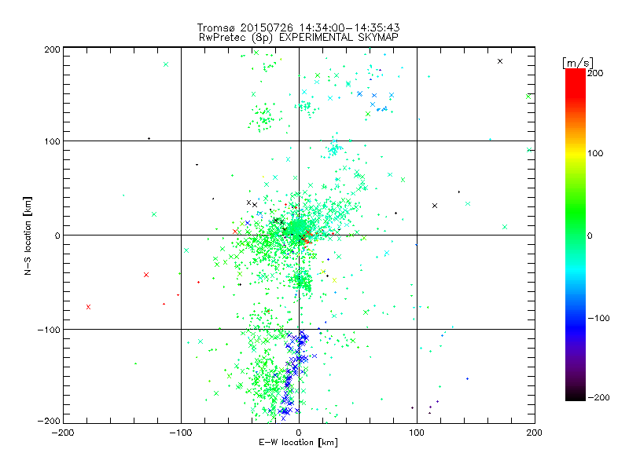Click the lowest, leftmost red X marker in the plot
The width and height of the screenshot is (629, 471).
point(88,307)
